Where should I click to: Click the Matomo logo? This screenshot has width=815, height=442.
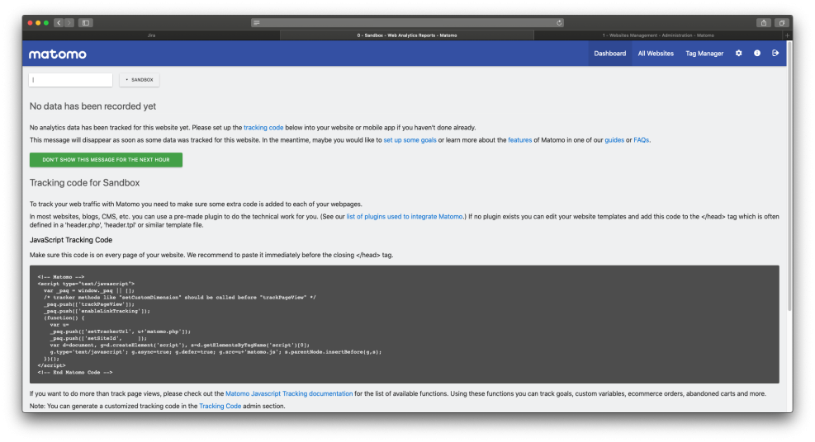point(57,54)
